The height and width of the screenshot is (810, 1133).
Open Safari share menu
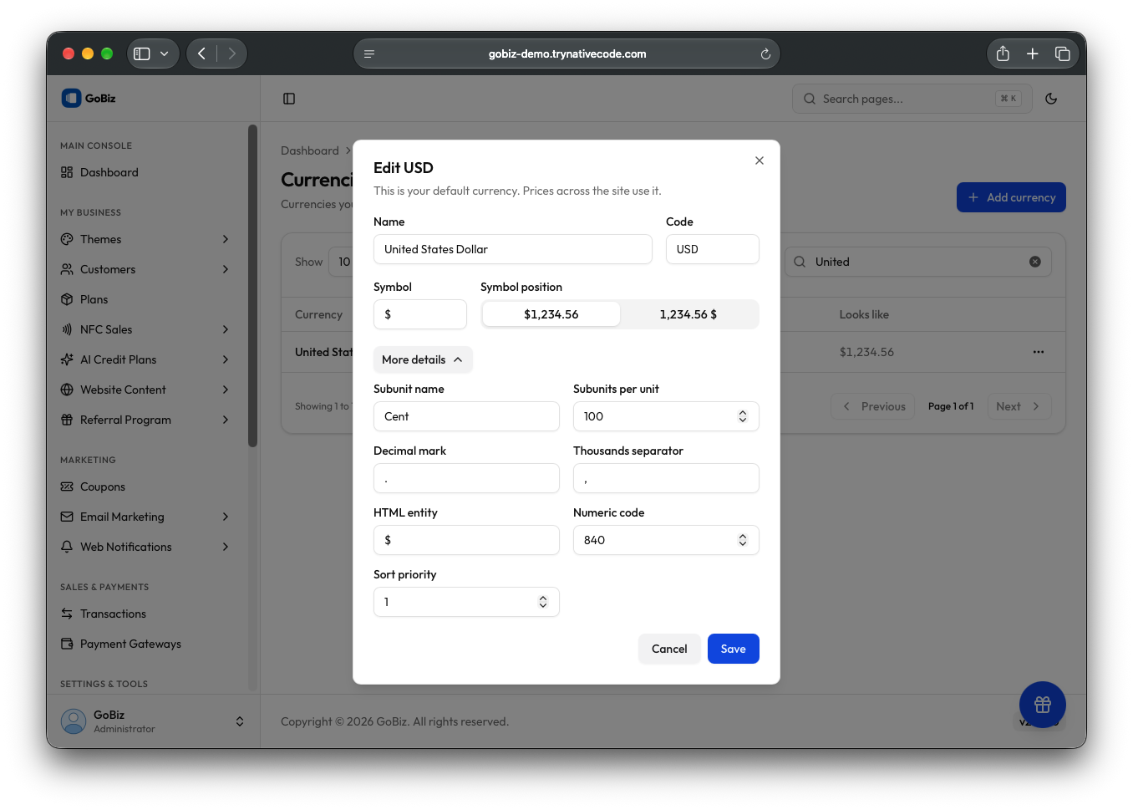click(x=1003, y=53)
